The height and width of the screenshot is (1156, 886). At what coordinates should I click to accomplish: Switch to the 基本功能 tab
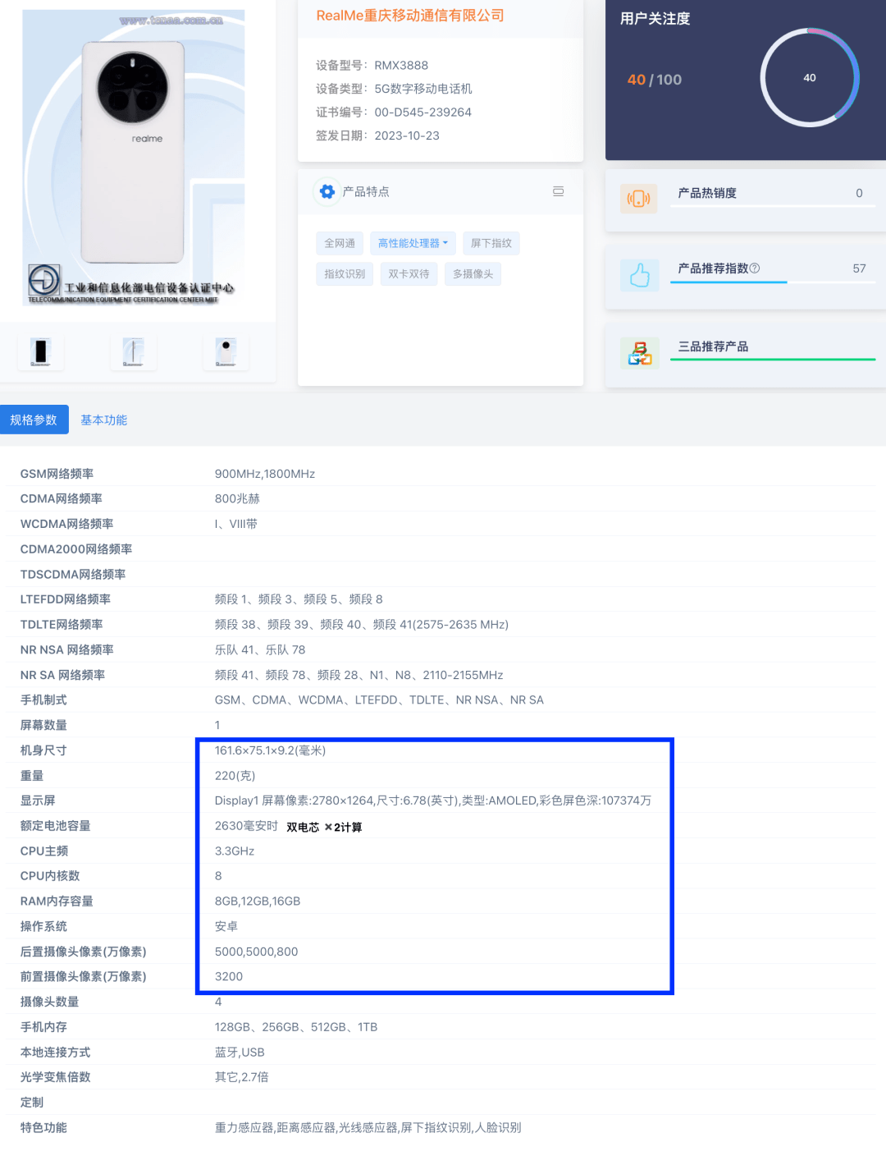pyautogui.click(x=103, y=420)
